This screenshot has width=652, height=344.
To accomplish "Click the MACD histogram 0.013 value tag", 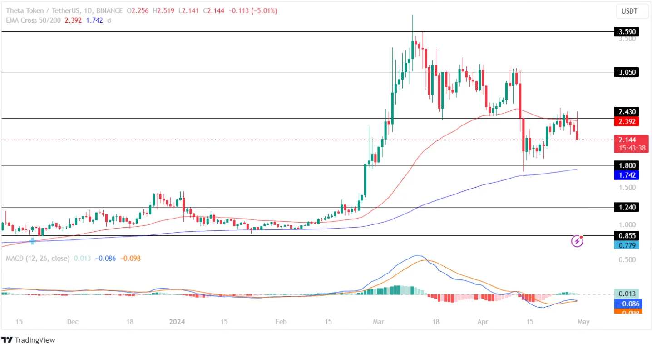I will click(627, 294).
